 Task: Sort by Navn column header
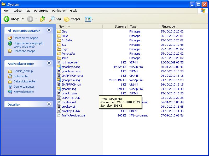(79, 27)
